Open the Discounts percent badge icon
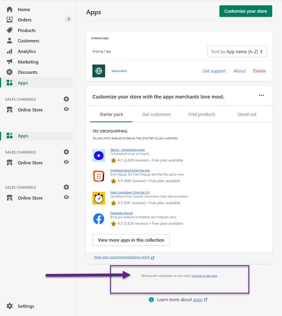Image resolution: width=282 pixels, height=316 pixels. 9,72
